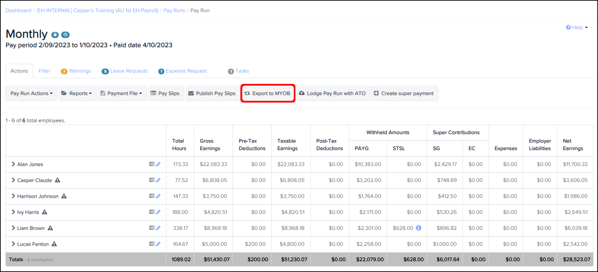The height and width of the screenshot is (272, 598).
Task: Go to Dashboard breadcrumb link
Action: tap(18, 11)
